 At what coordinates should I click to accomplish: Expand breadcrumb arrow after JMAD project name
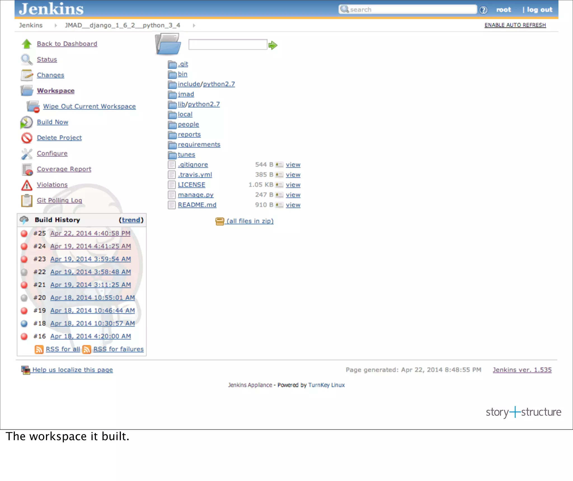click(194, 25)
